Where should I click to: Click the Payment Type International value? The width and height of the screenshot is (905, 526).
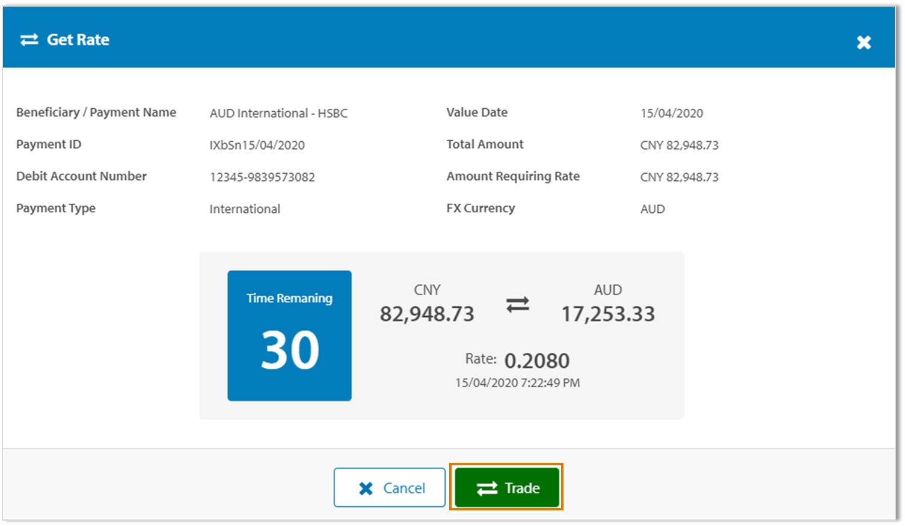click(x=244, y=209)
